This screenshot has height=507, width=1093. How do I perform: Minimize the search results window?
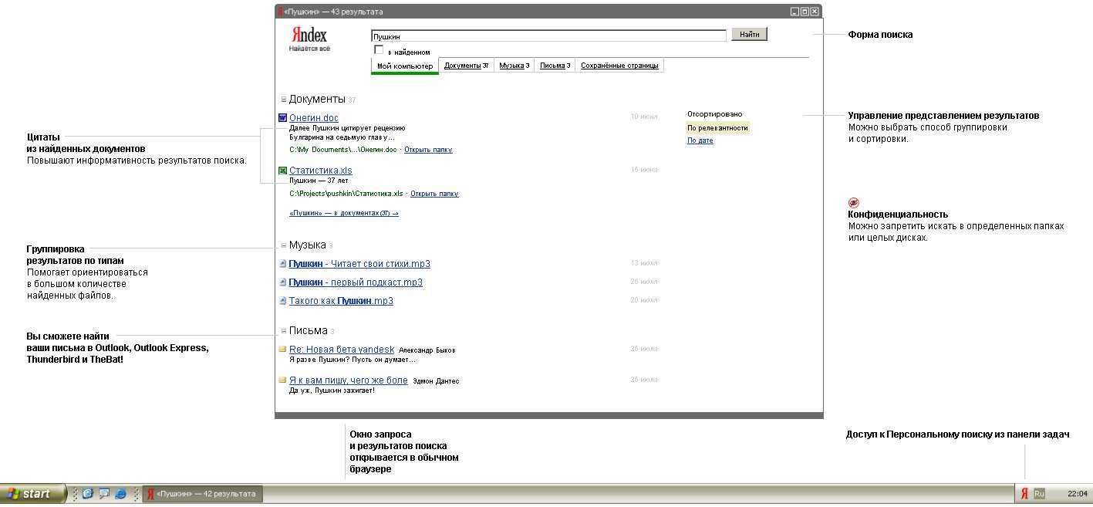click(x=794, y=12)
